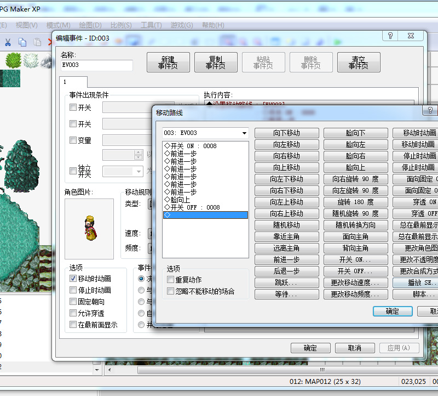438x396 pixels.
Task: Enable the 独立开关 condition checkbox
Action: click(x=73, y=171)
